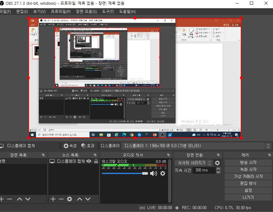Click the monitor icon beside 디스플레이 캡쳐 source

tap(52, 161)
